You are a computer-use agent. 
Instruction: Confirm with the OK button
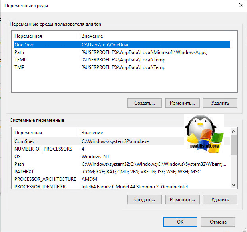pos(180,222)
